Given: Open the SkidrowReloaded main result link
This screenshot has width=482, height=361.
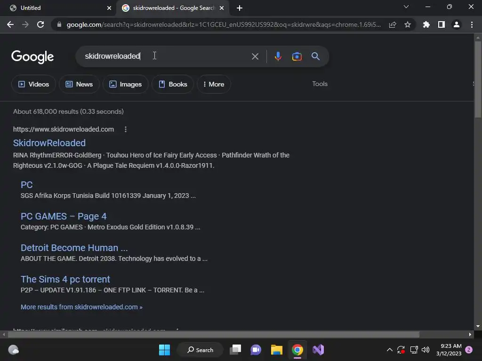Looking at the screenshot, I should tap(49, 143).
